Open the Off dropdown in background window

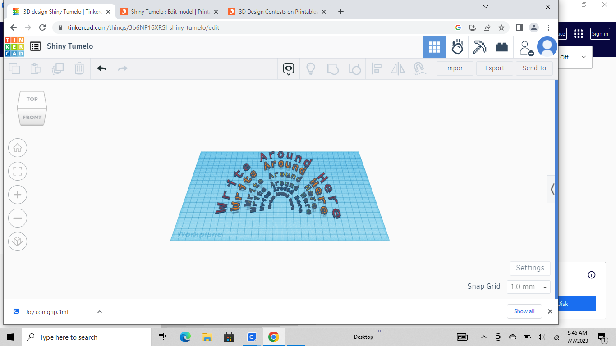(x=575, y=57)
